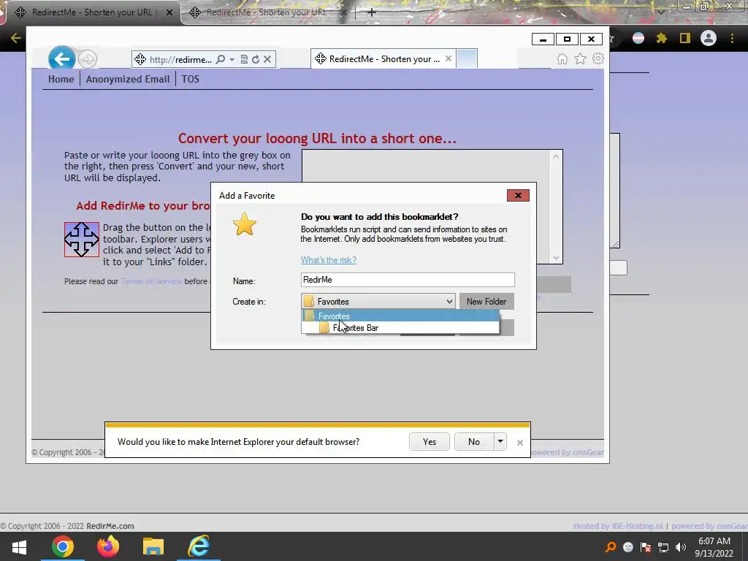Open the Anonymized Email menu link
748x561 pixels.
[x=128, y=79]
